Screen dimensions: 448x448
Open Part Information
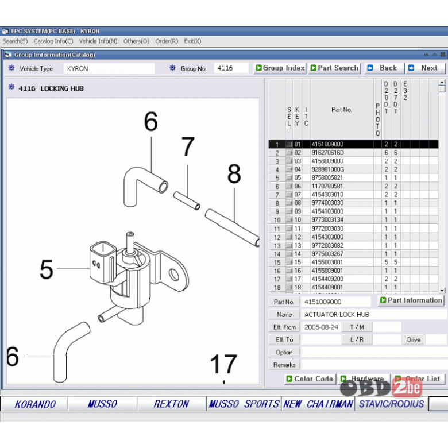pyautogui.click(x=411, y=300)
